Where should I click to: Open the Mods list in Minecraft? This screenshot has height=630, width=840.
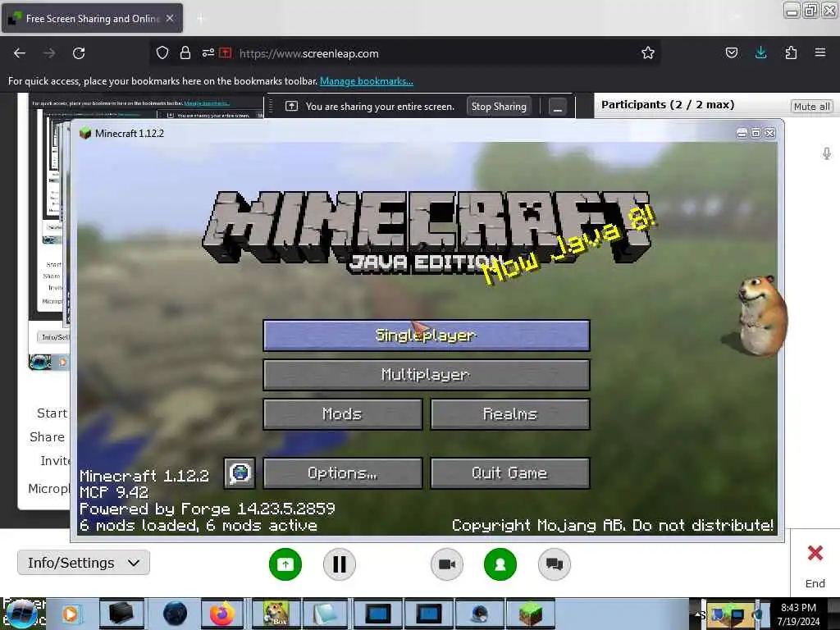(343, 414)
